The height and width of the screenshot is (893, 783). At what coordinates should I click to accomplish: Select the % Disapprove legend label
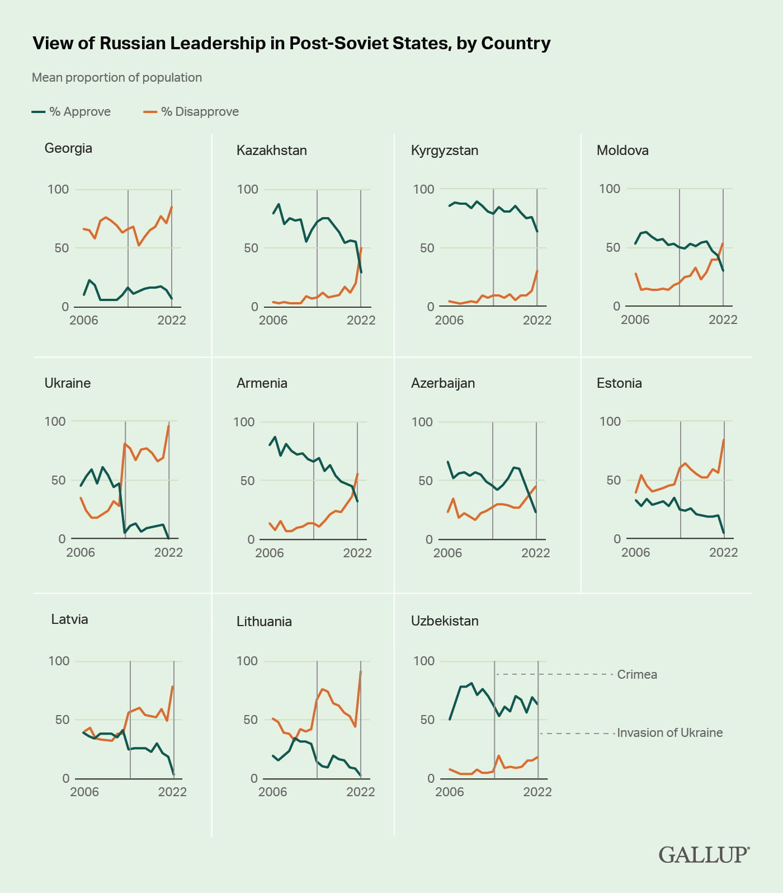(x=200, y=112)
